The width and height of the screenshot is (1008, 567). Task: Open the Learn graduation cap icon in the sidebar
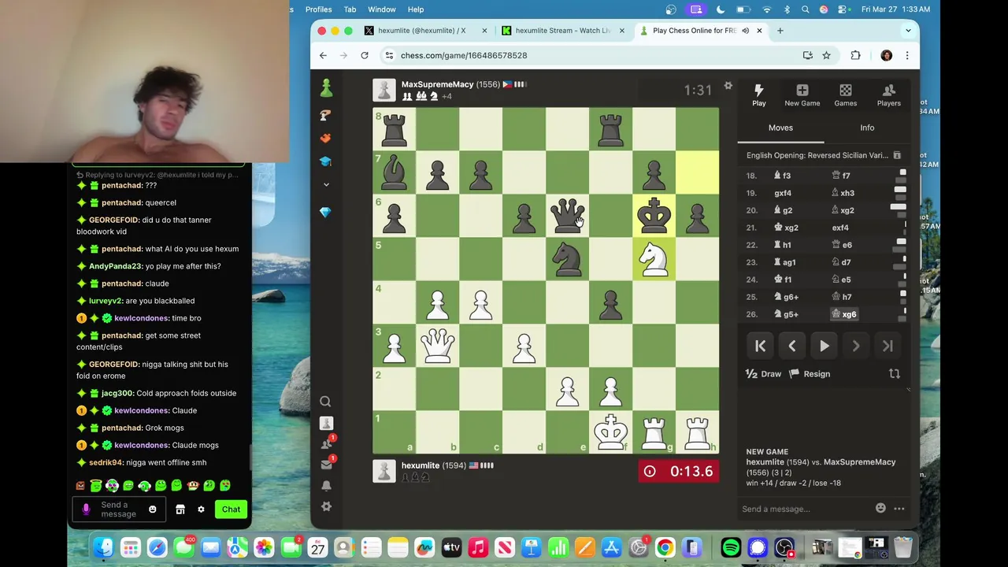326,161
